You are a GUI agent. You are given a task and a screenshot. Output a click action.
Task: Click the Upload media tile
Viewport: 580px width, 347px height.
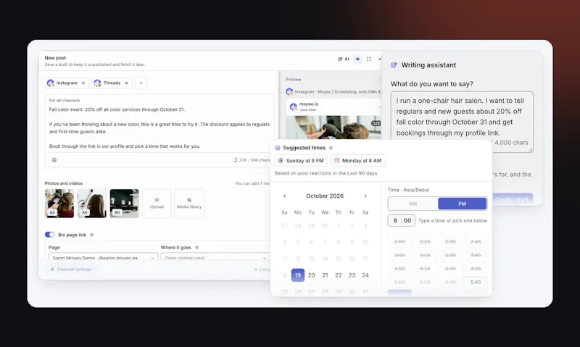tap(157, 204)
